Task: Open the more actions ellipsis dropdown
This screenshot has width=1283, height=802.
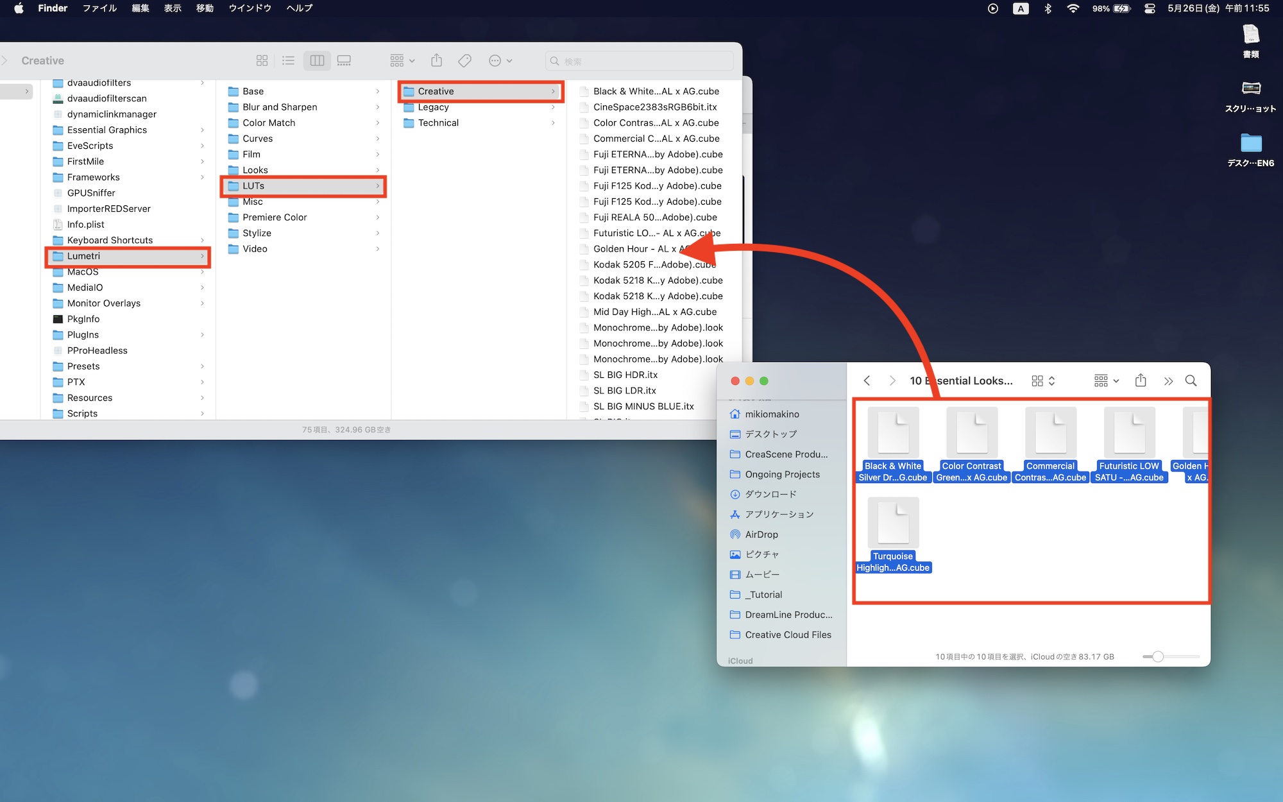Action: pyautogui.click(x=500, y=60)
